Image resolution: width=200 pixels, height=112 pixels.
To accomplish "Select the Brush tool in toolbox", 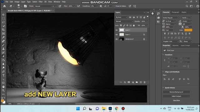I will coord(3,45).
